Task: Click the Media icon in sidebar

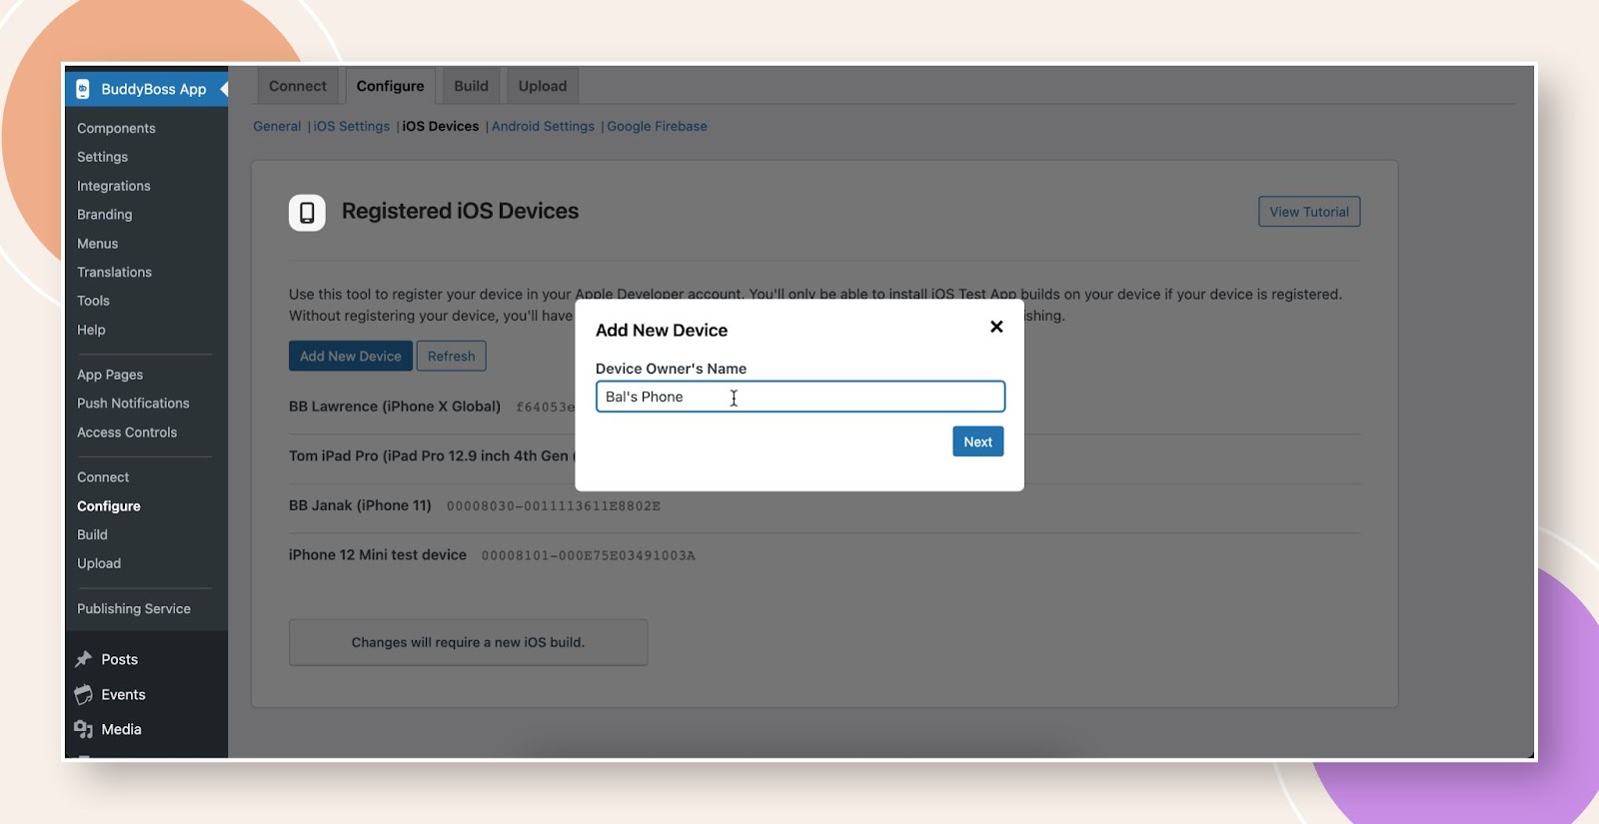Action: coord(84,729)
